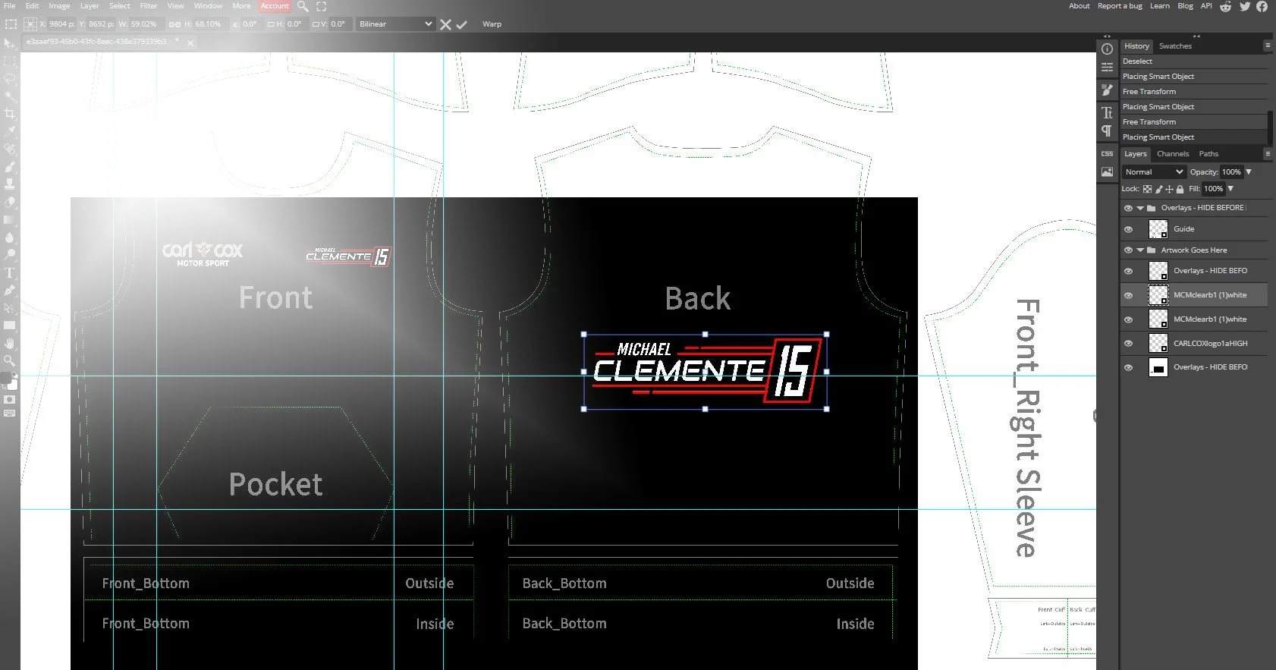Open the Learn link
The image size is (1276, 670).
click(x=1159, y=6)
